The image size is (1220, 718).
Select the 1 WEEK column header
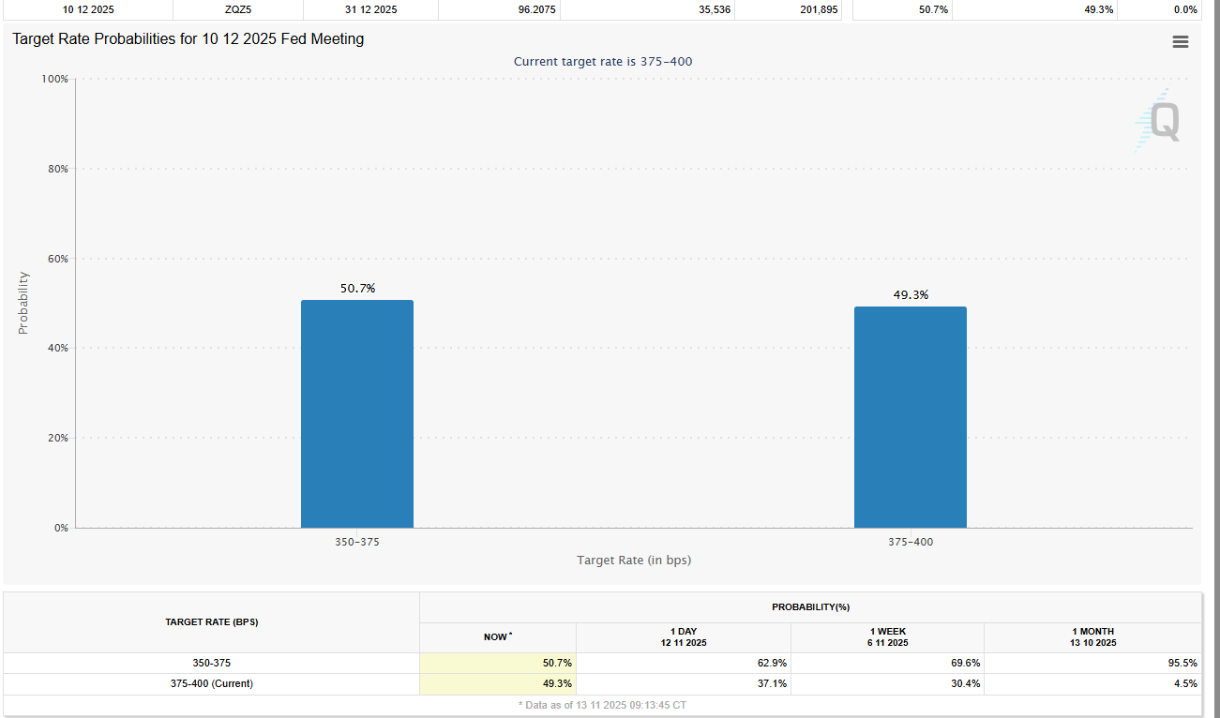tap(886, 637)
